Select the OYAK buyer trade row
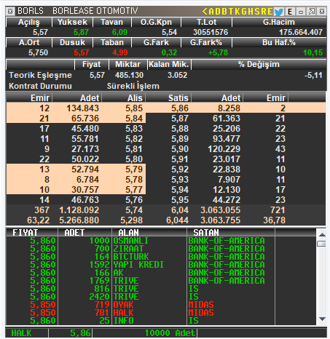The width and height of the screenshot is (330, 339). (x=161, y=305)
